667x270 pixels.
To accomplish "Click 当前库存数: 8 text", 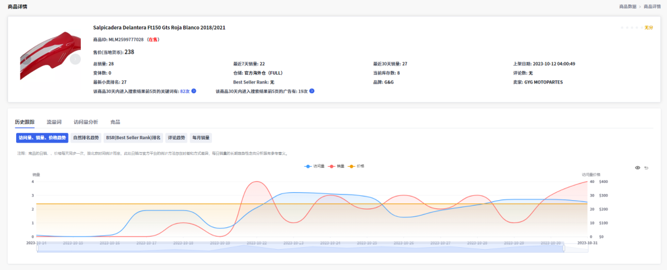I will coord(386,73).
